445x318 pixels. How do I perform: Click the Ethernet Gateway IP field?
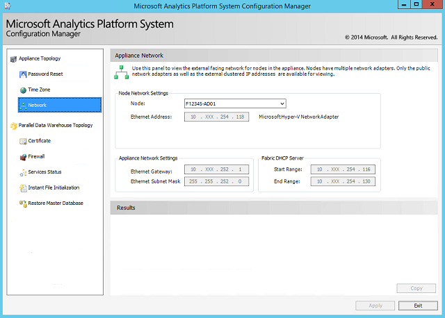pyautogui.click(x=216, y=169)
